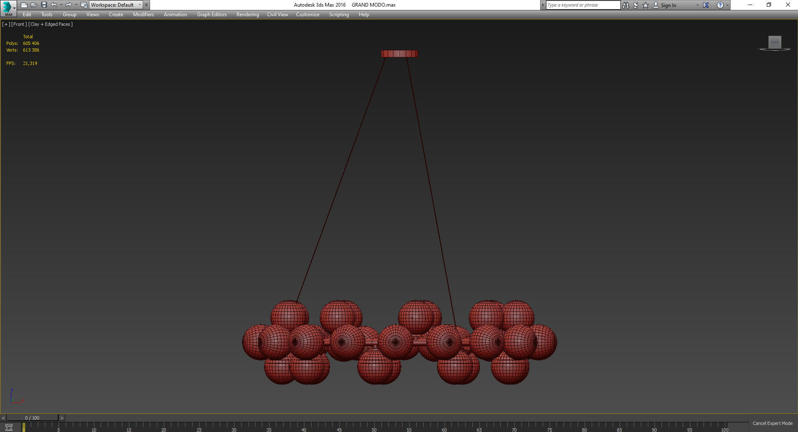Viewport: 798px width, 432px height.
Task: Create a new scene file
Action: tap(24, 5)
